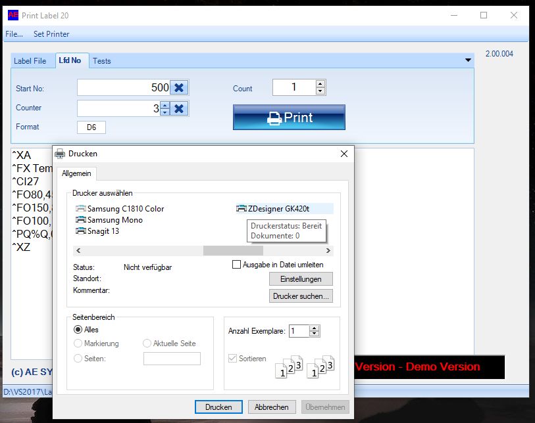Viewport: 535px width, 423px height.
Task: Select the Allgemein tab in Drucken
Action: [76, 173]
